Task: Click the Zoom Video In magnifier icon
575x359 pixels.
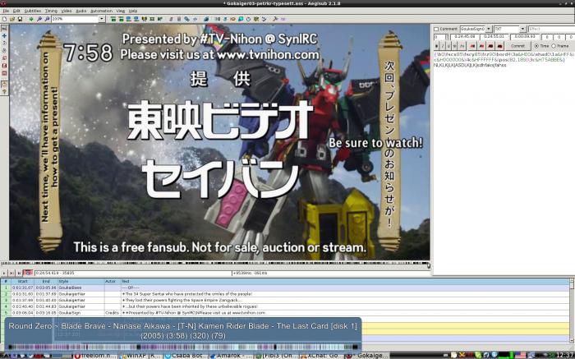Action: coord(39,19)
